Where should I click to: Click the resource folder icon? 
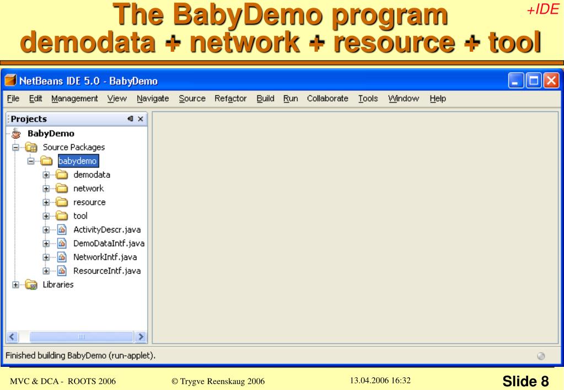click(62, 202)
